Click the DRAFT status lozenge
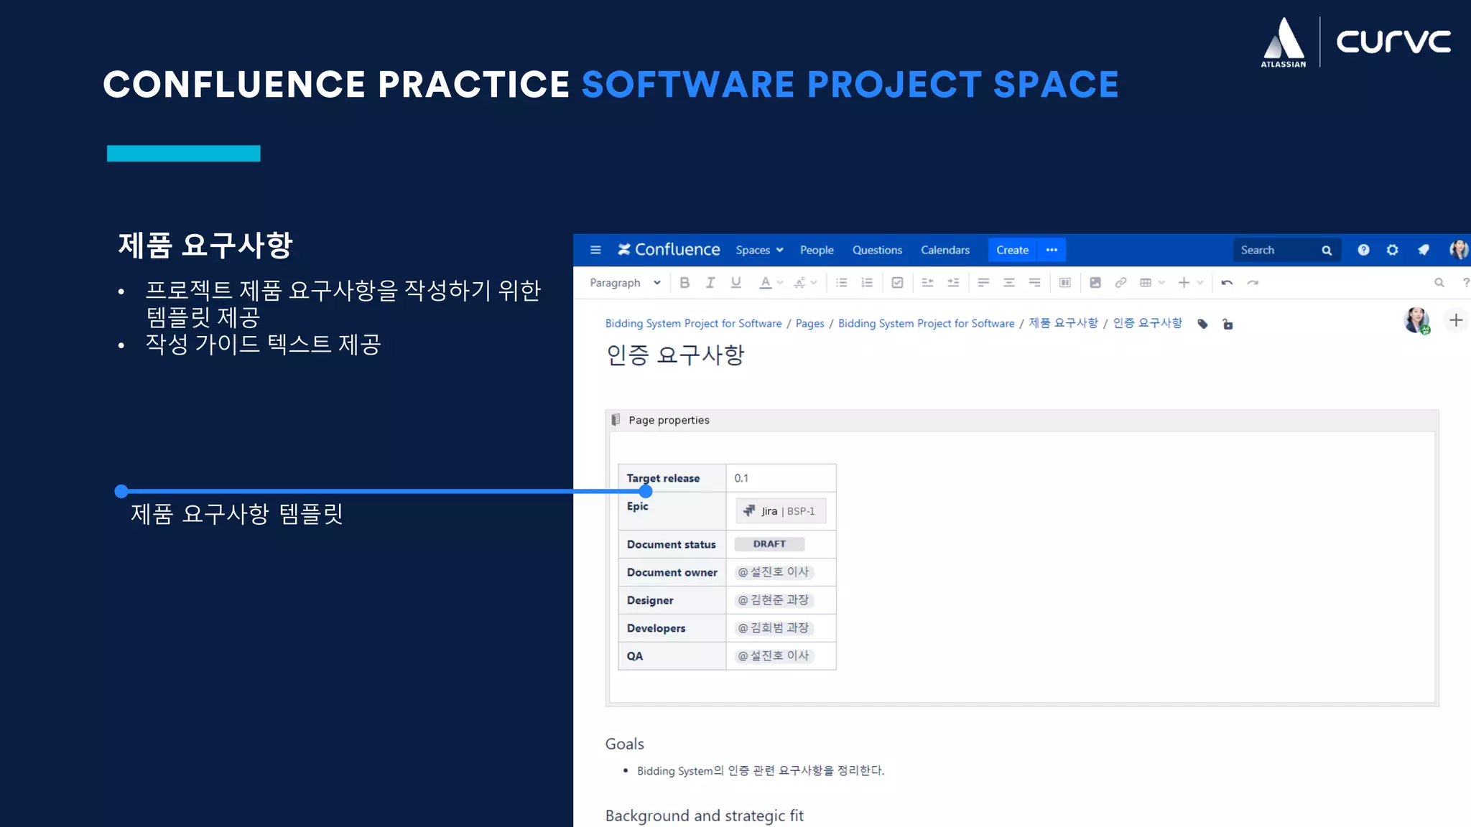This screenshot has height=827, width=1471. click(x=769, y=544)
